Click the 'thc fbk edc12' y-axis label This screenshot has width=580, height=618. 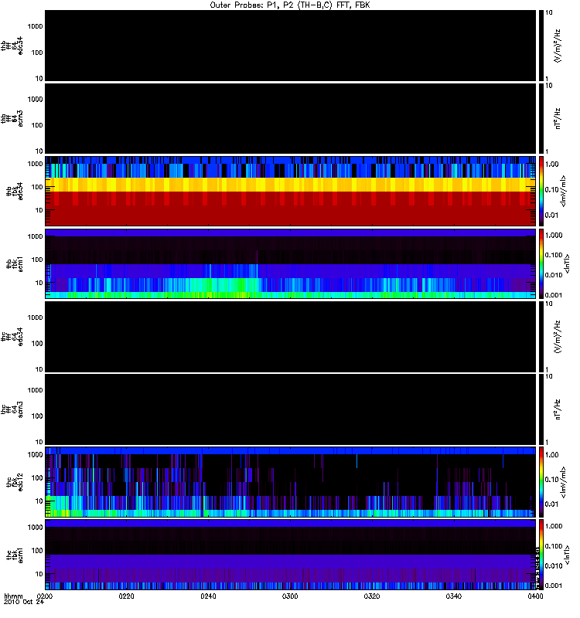point(15,482)
